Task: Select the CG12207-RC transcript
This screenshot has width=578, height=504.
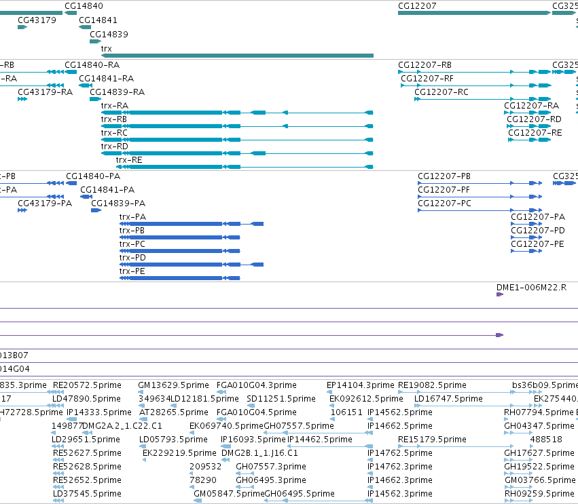Action: 482,99
